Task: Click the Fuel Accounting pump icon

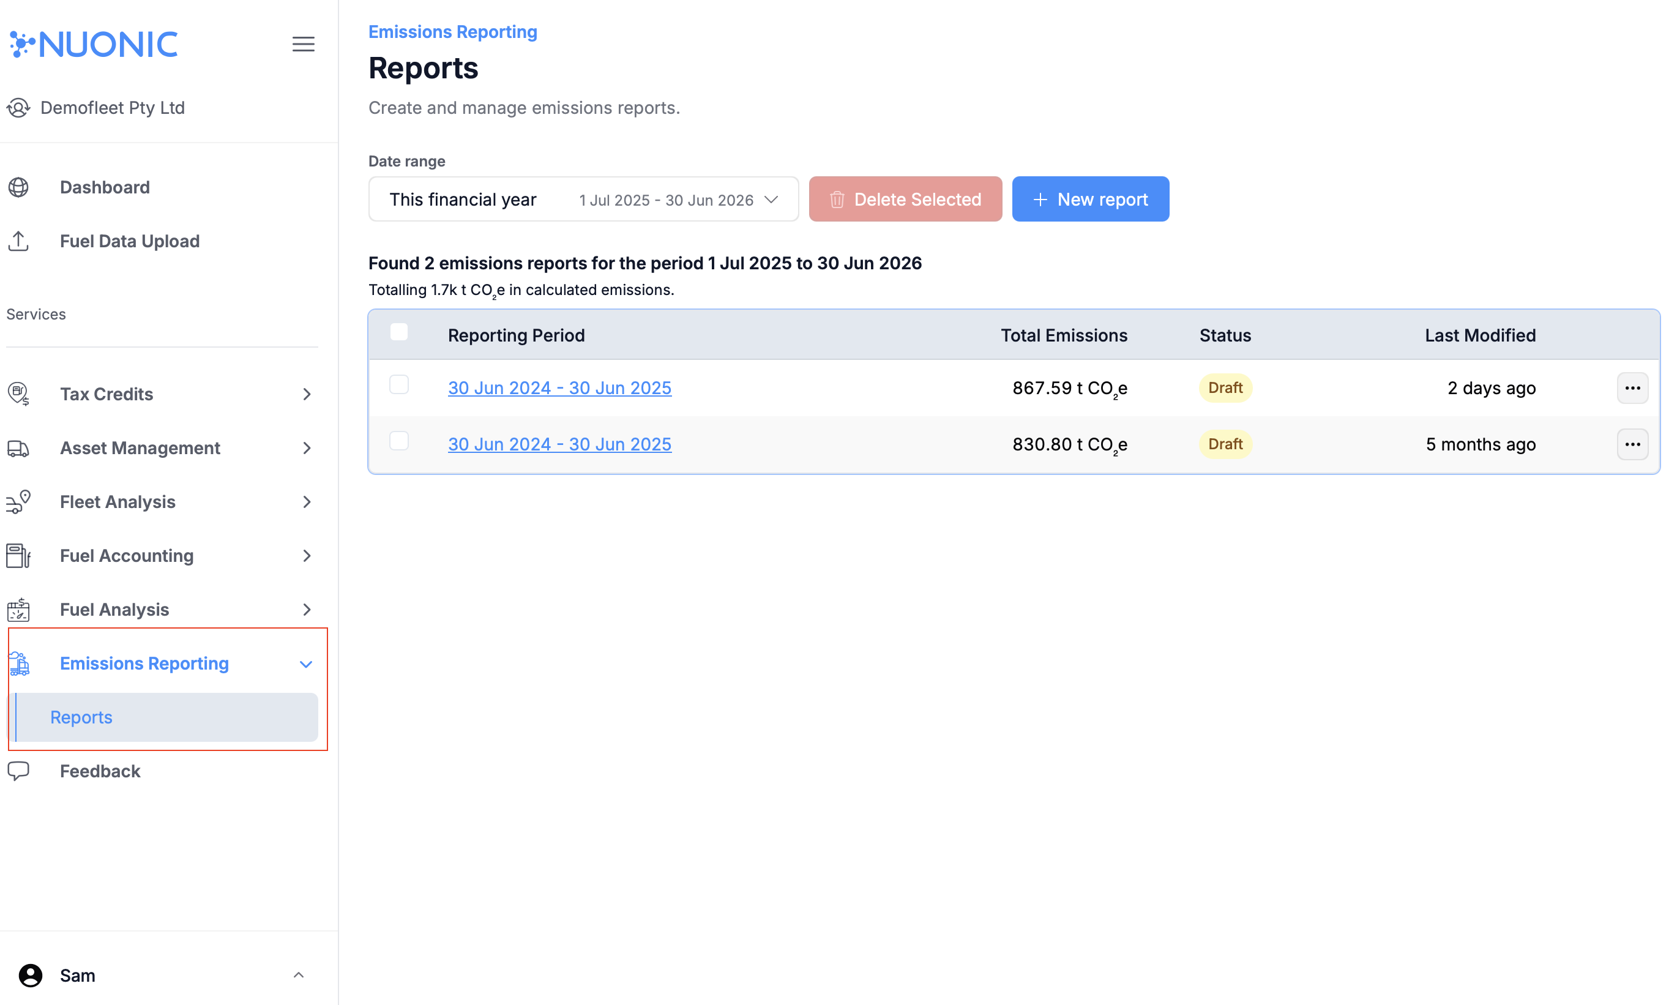Action: pos(18,555)
